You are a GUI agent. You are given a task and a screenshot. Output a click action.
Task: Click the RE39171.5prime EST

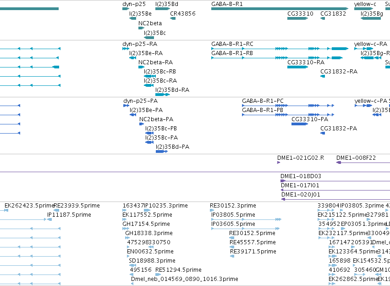coord(232,256)
